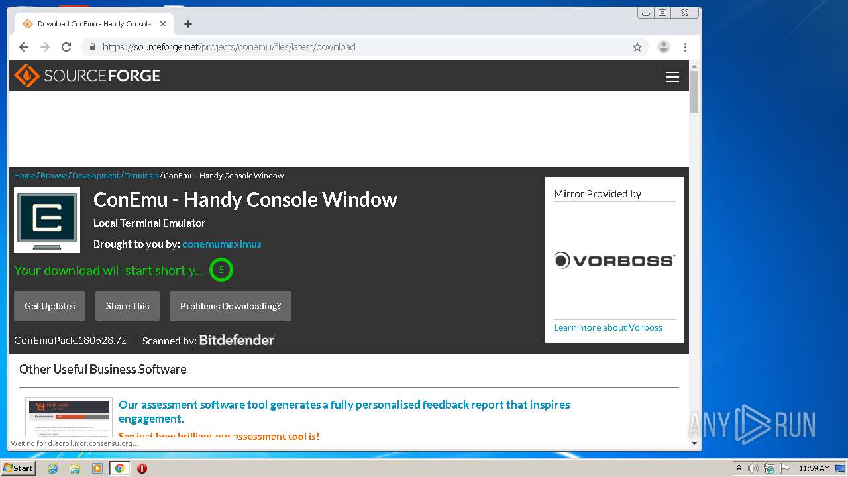Image resolution: width=848 pixels, height=477 pixels.
Task: Click the browser forward arrow
Action: (x=45, y=47)
